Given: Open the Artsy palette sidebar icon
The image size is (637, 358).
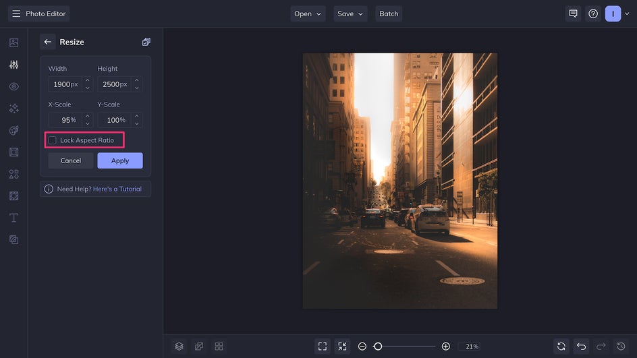Looking at the screenshot, I should (13, 130).
